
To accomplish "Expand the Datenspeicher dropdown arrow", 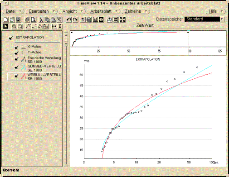I will coord(222,19).
